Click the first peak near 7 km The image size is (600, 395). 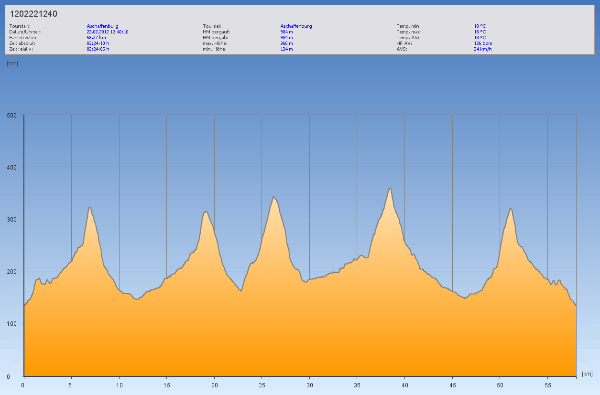coord(89,208)
